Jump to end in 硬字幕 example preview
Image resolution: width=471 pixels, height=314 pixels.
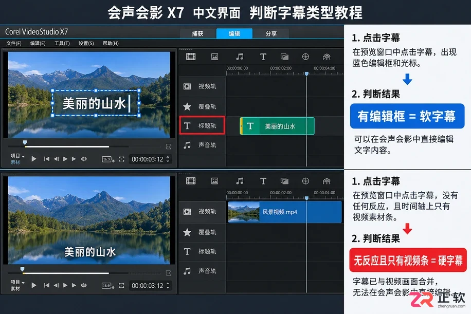[x=74, y=285]
